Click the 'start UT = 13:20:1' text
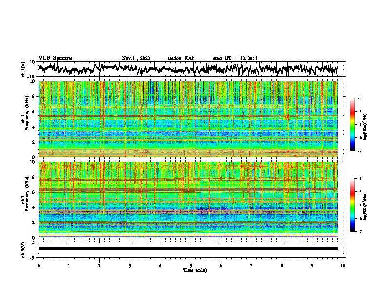The width and height of the screenshot is (386, 298). point(235,58)
